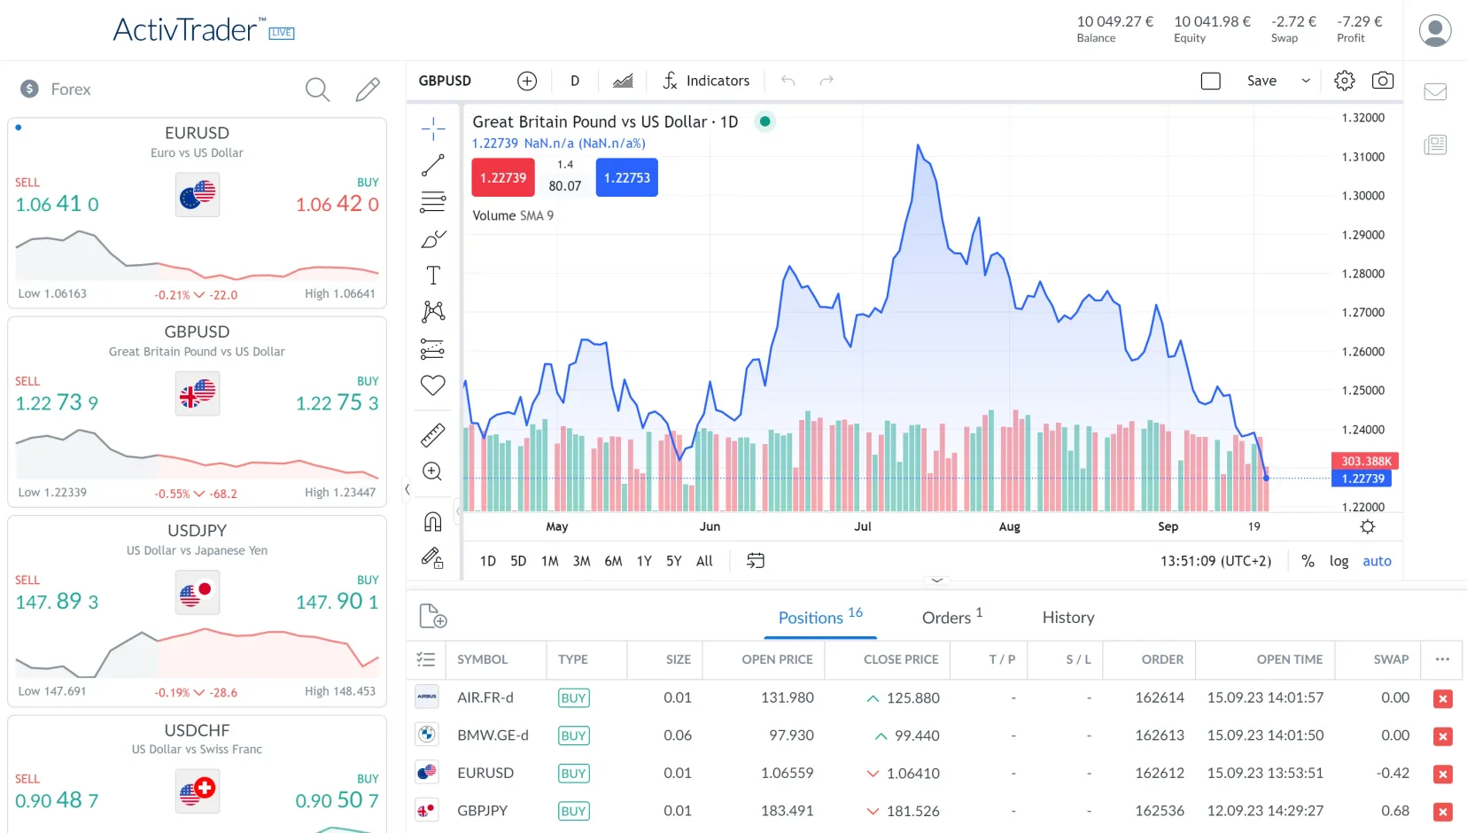The width and height of the screenshot is (1467, 833).
Task: Switch to the Orders tab
Action: (952, 617)
